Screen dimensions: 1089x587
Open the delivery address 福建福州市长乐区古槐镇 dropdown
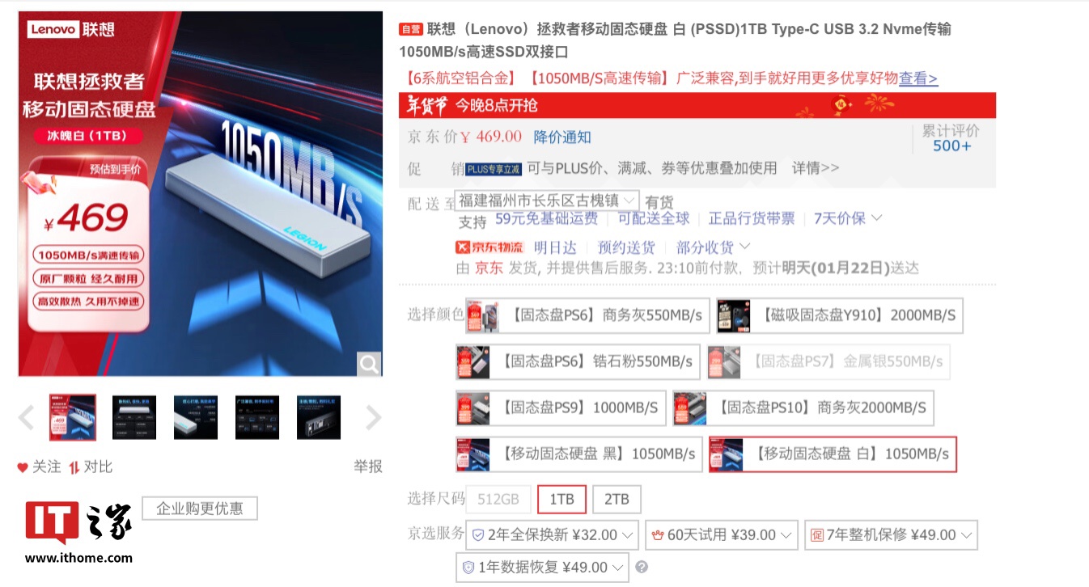coord(548,201)
